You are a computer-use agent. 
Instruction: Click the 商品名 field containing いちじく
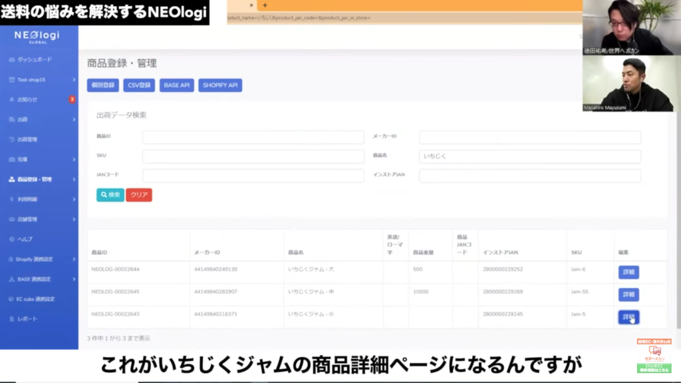(530, 156)
